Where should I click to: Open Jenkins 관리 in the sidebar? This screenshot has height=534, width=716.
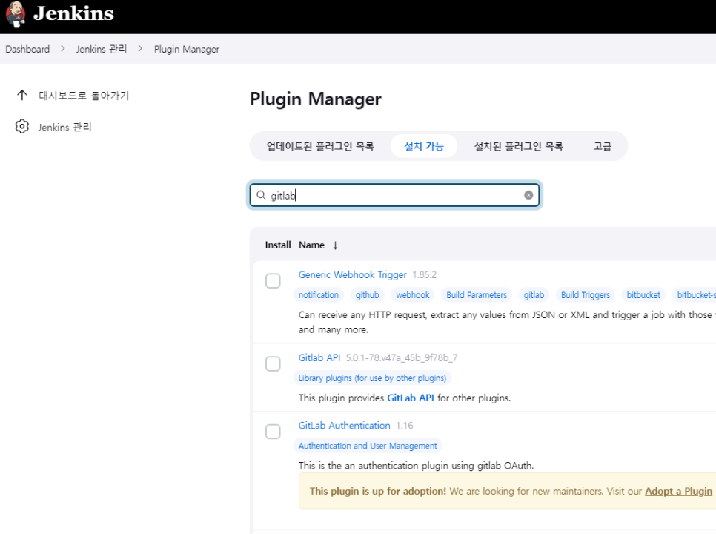click(64, 127)
